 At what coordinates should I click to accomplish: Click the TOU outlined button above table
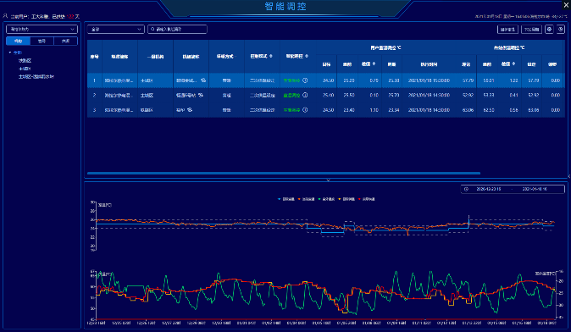(531, 30)
